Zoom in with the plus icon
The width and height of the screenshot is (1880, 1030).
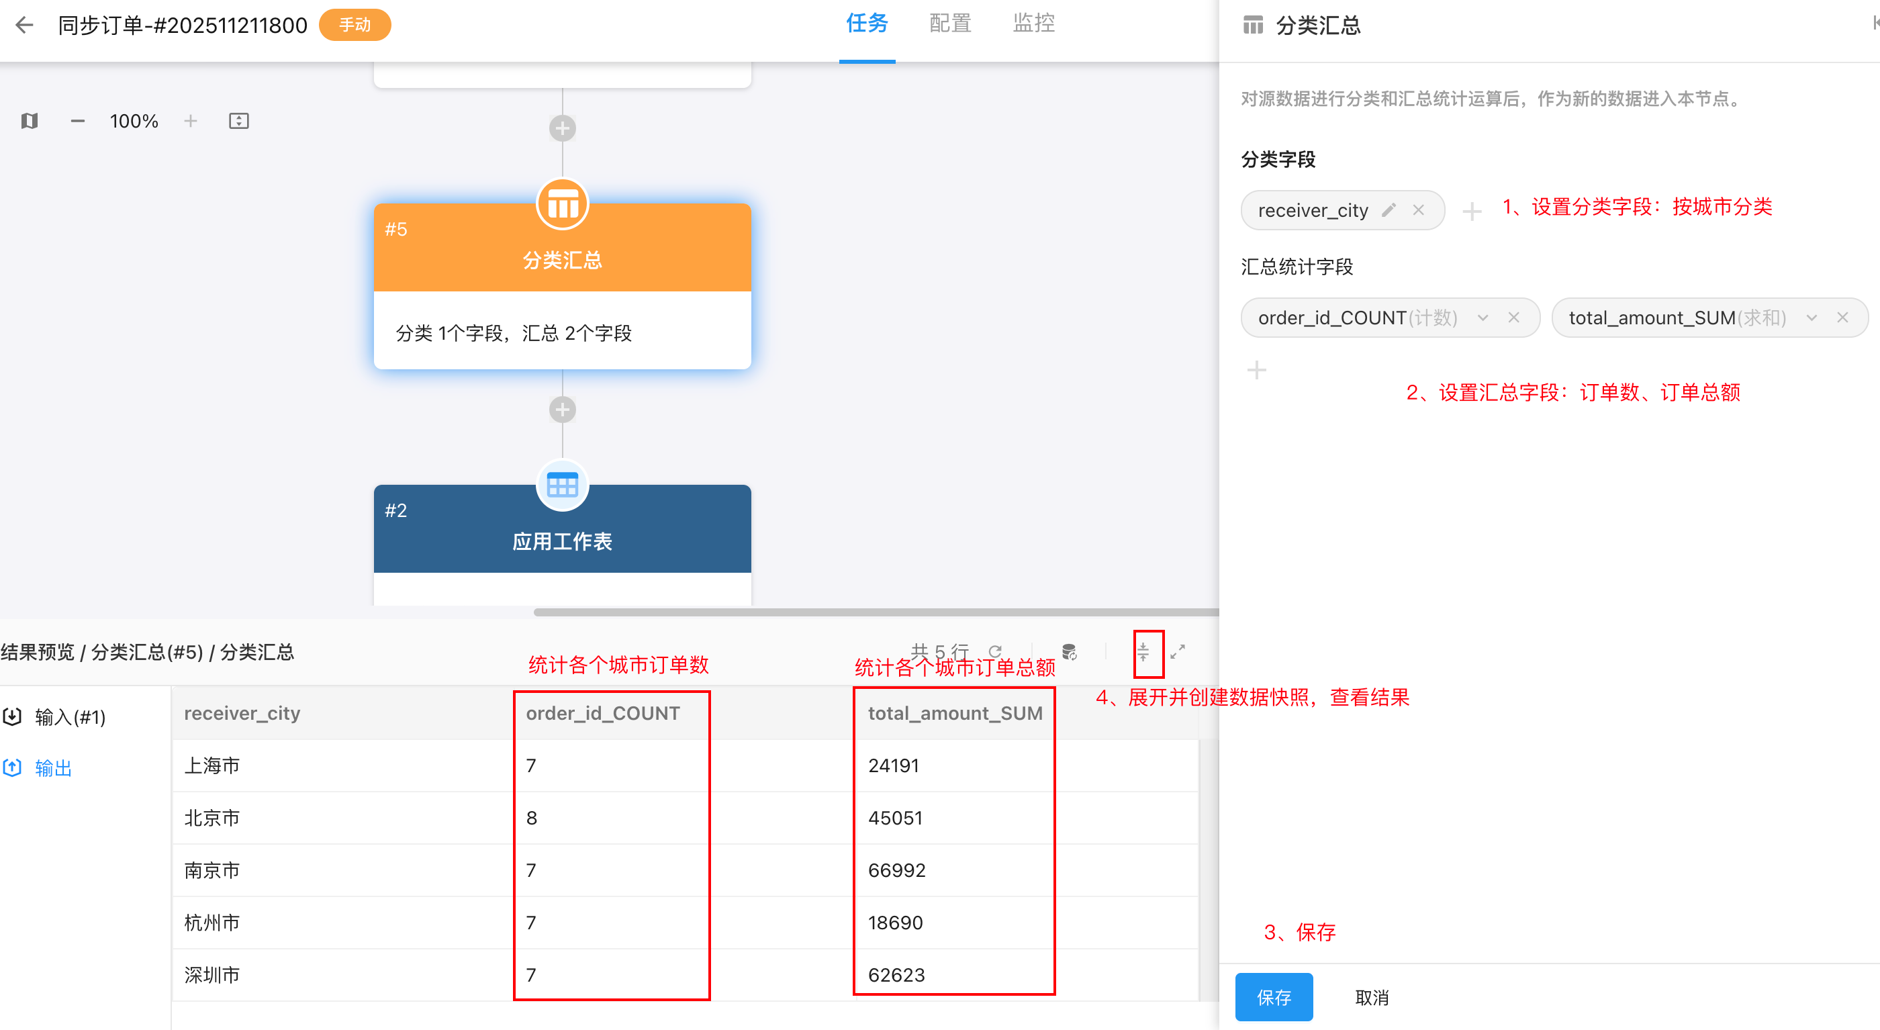click(191, 121)
